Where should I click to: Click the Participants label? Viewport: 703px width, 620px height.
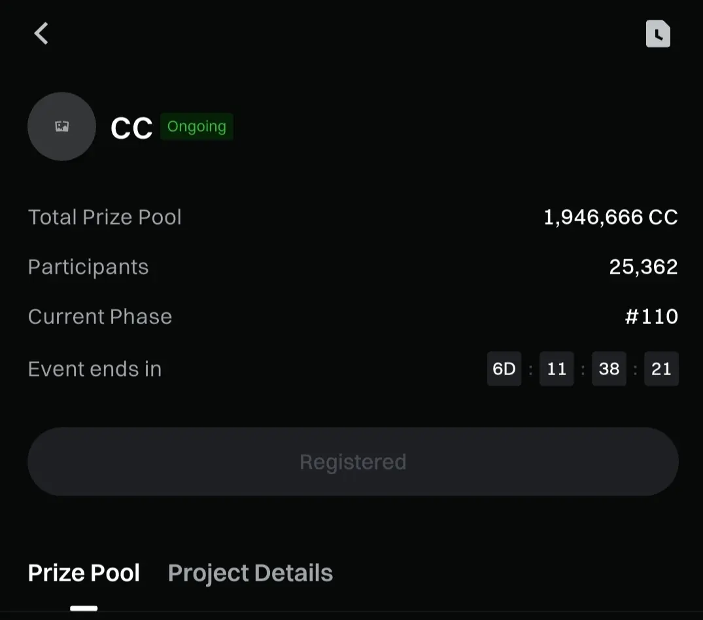[88, 267]
